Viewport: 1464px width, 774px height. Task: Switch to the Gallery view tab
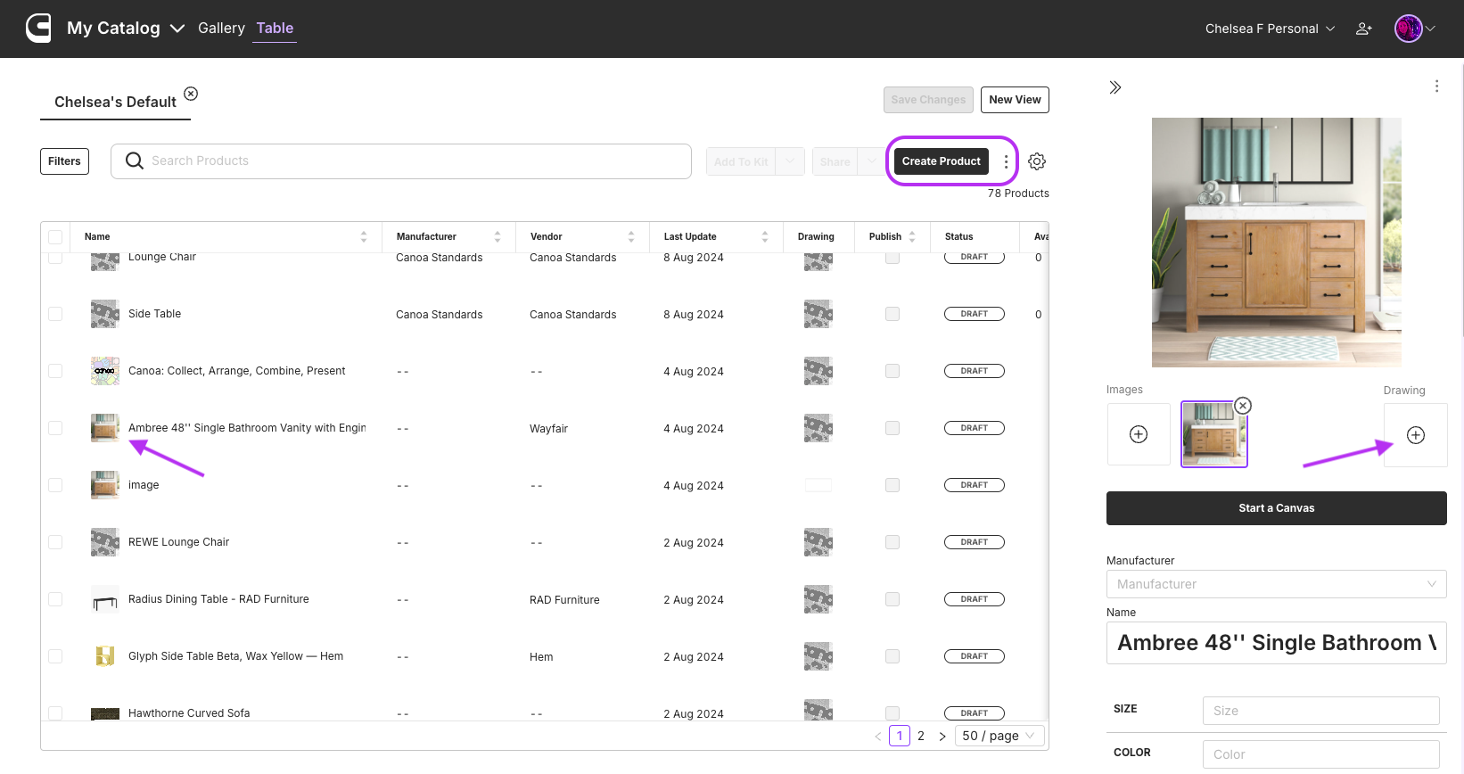tap(221, 29)
